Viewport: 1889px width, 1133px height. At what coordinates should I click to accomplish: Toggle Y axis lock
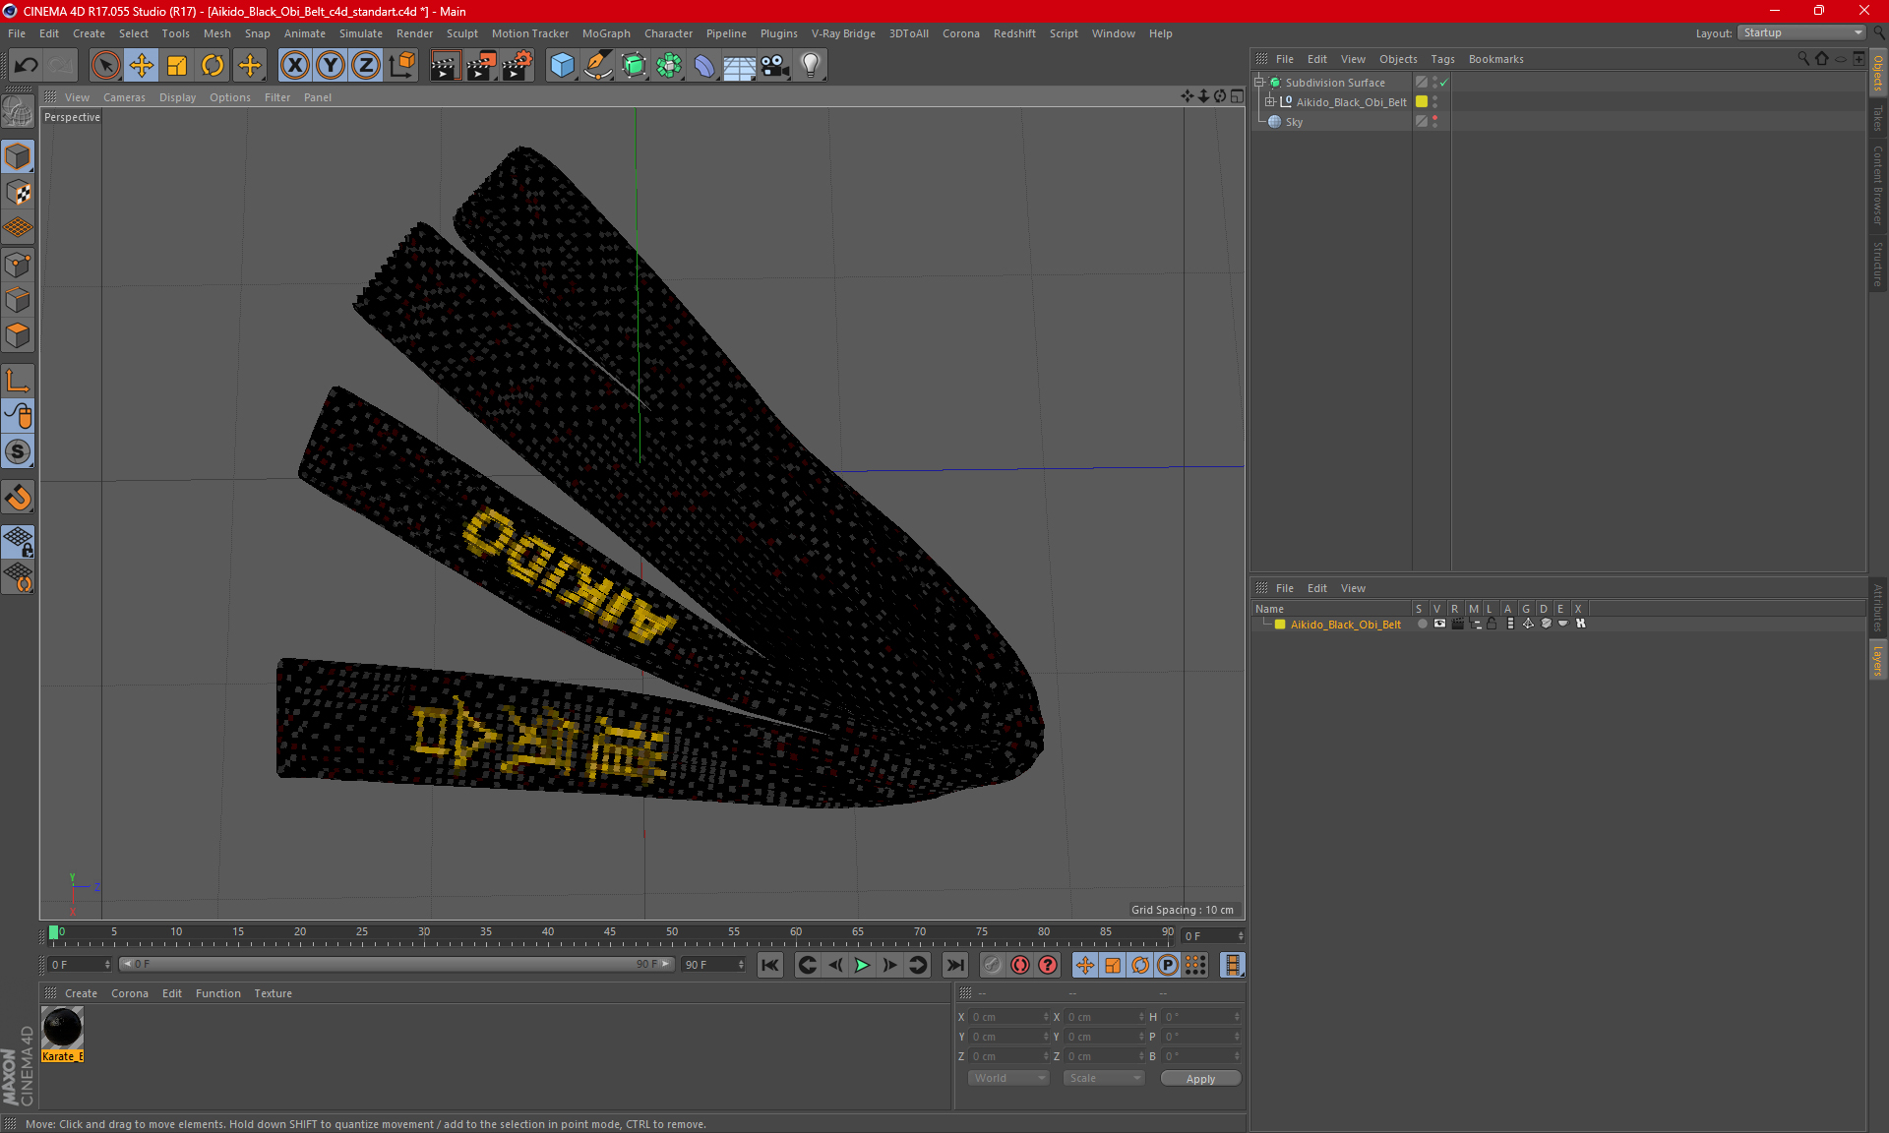[x=331, y=65]
